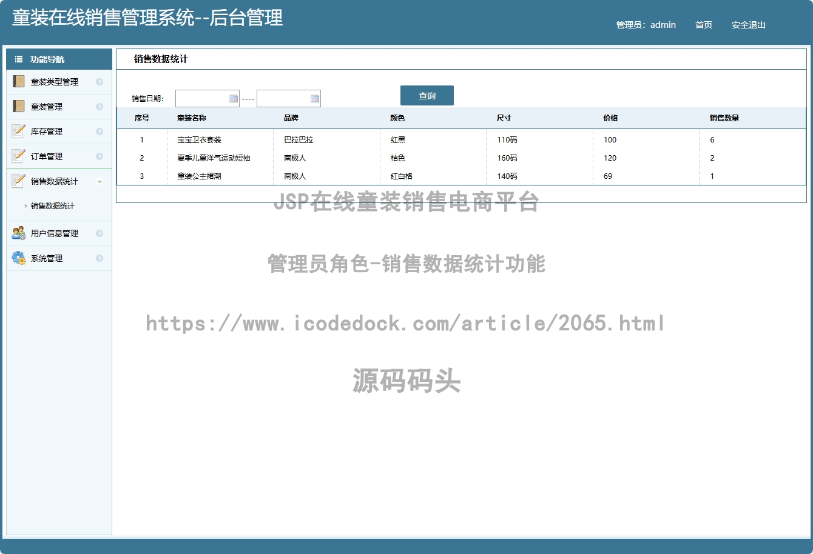Click the 红黑 color cell
The width and height of the screenshot is (813, 554).
coord(398,140)
